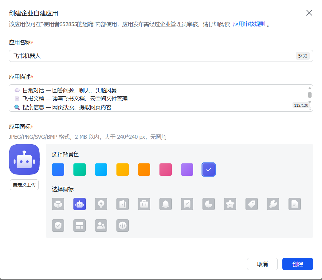This screenshot has height=280, width=322.
Task: Choose the lightbulb icon
Action: point(101,204)
